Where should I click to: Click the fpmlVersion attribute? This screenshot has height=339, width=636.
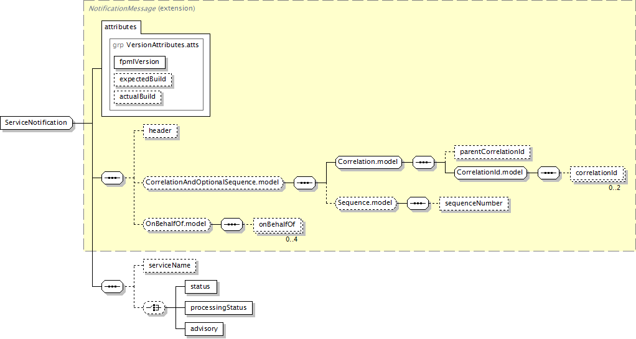coord(139,61)
